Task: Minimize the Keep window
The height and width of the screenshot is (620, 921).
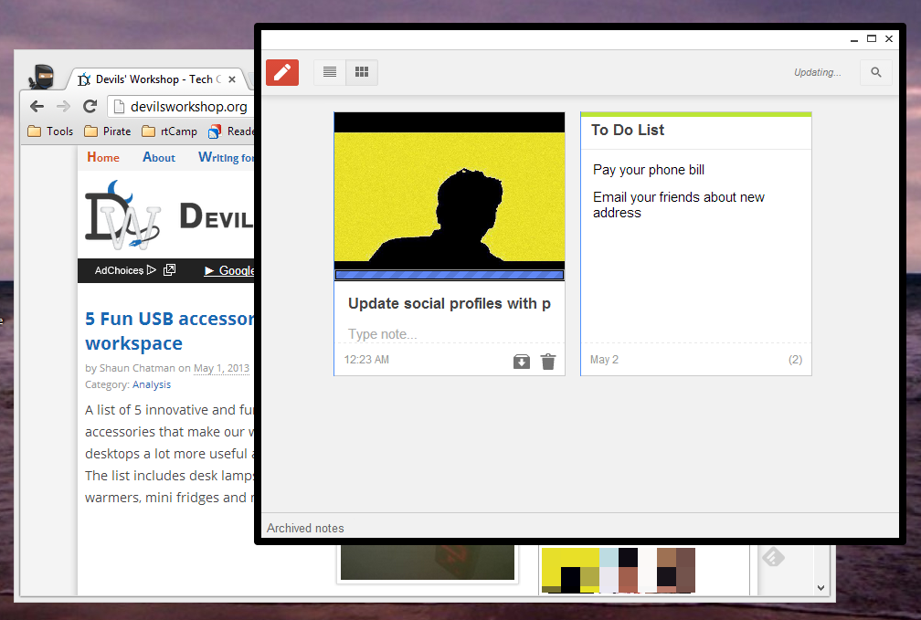Action: [854, 39]
